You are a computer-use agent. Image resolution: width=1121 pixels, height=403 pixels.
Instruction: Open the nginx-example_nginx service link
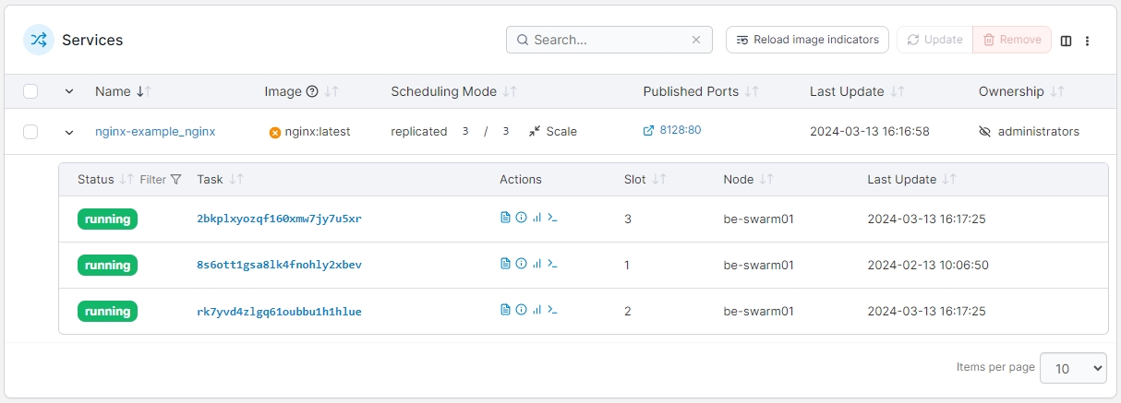pos(155,132)
